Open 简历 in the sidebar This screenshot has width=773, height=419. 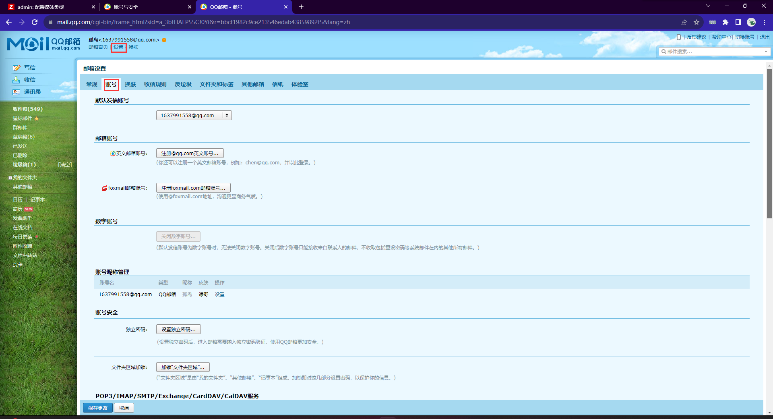(x=18, y=209)
